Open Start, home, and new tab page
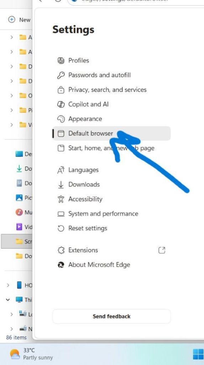Screen dimensions: 204x365 pos(111,148)
